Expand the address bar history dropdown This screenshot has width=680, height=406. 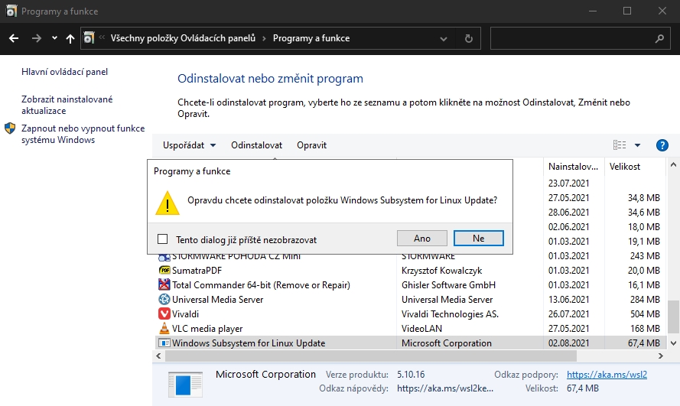coord(443,38)
